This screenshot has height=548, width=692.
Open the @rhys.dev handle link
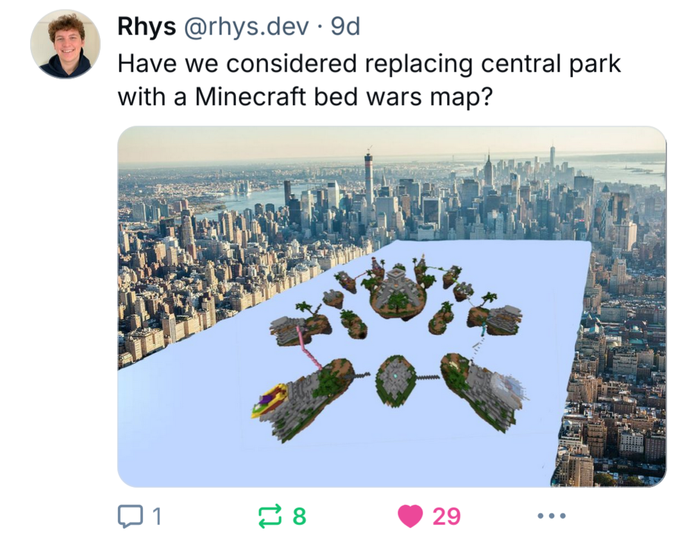(246, 26)
